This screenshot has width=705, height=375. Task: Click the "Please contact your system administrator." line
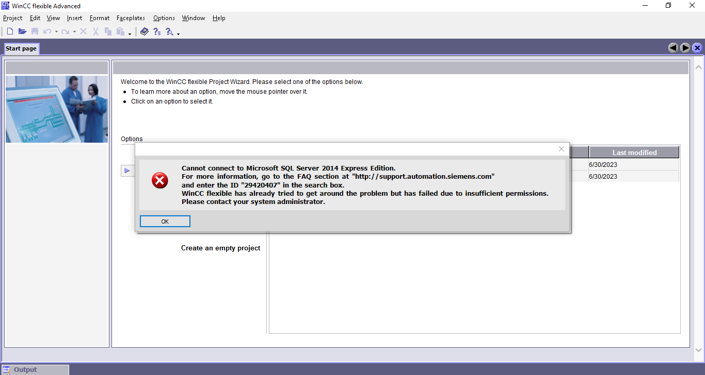(253, 201)
